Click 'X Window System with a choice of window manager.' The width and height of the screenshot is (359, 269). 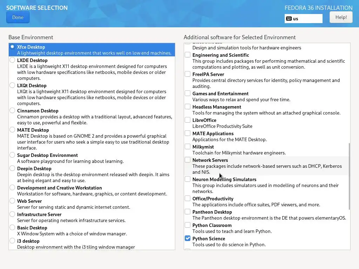pos(72,234)
